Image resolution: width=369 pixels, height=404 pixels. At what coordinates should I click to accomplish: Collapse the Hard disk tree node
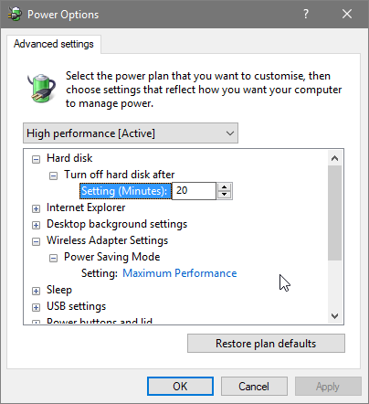click(36, 159)
